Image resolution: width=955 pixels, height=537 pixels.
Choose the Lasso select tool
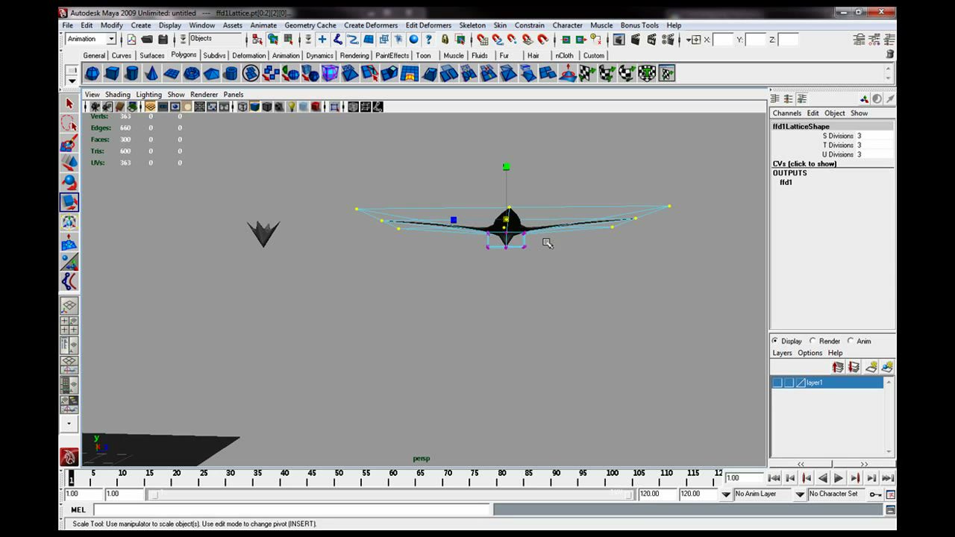click(x=69, y=124)
